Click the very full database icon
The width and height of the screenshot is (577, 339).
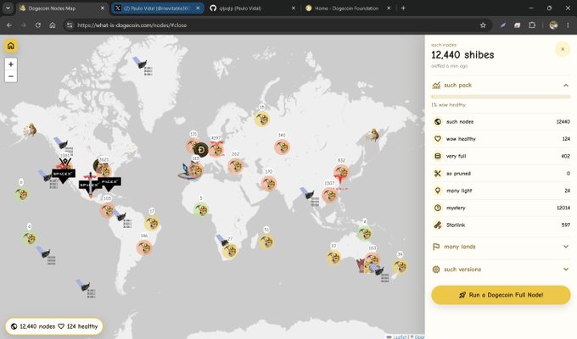tap(438, 156)
